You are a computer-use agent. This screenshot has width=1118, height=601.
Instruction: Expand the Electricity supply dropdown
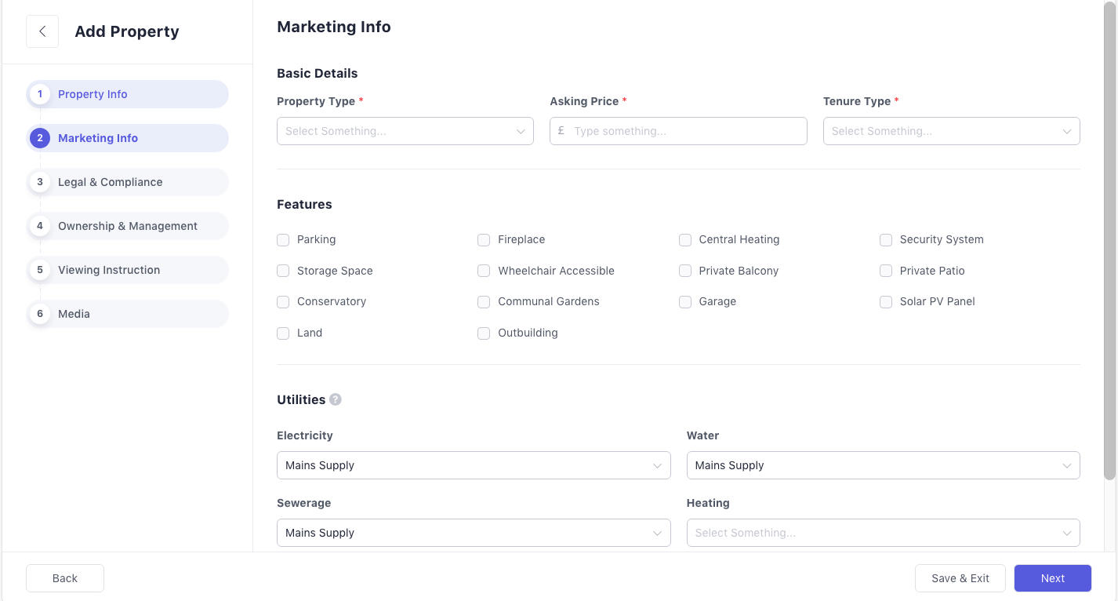pyautogui.click(x=474, y=465)
